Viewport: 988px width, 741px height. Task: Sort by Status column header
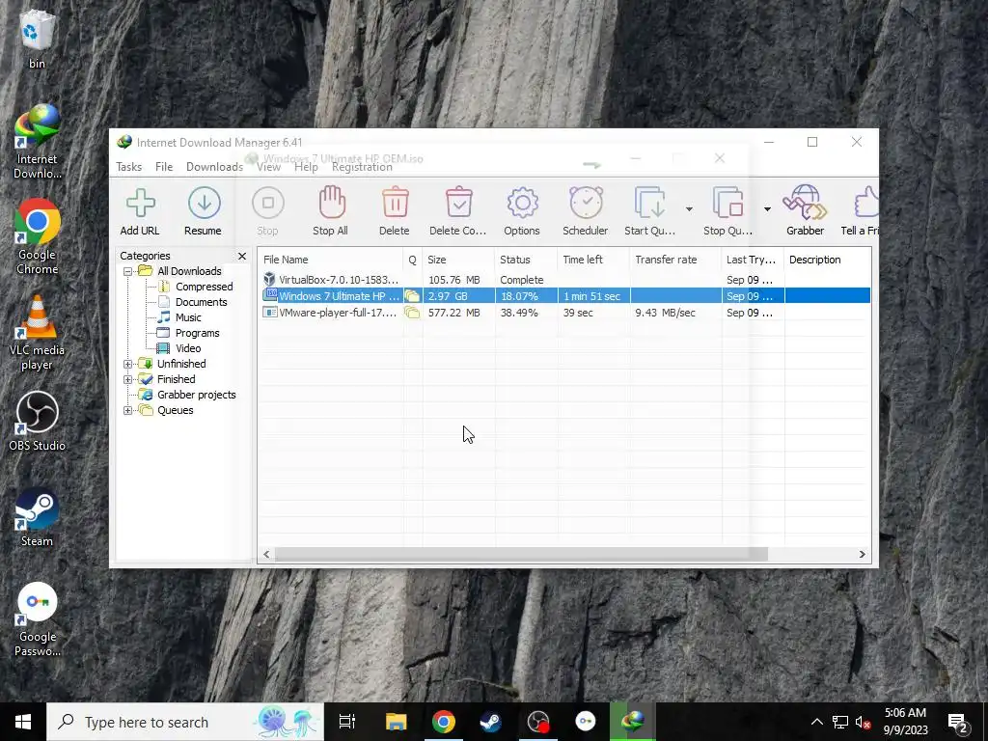coord(526,260)
